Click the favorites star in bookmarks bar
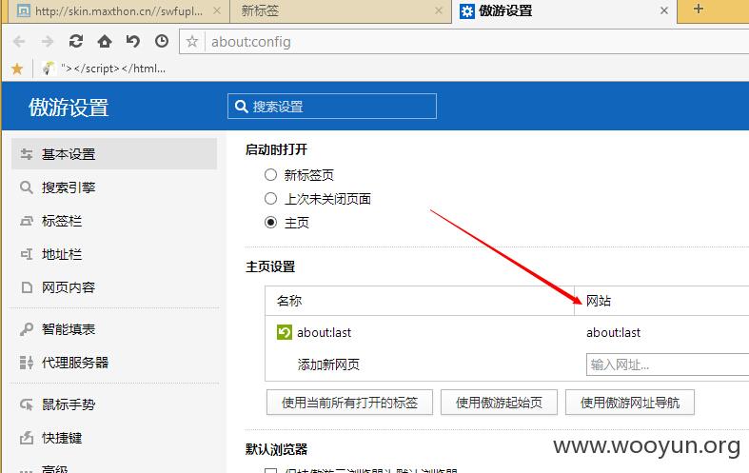 click(17, 69)
